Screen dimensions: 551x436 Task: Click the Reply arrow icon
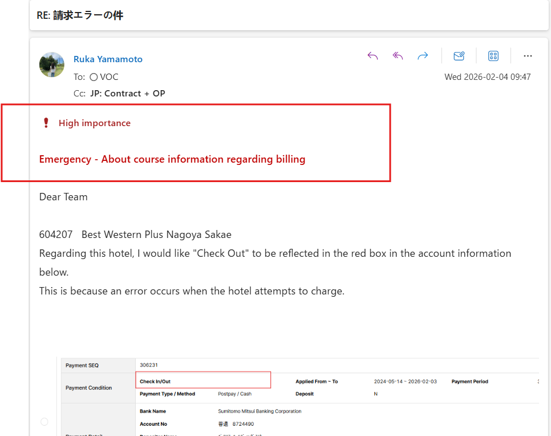coord(372,56)
